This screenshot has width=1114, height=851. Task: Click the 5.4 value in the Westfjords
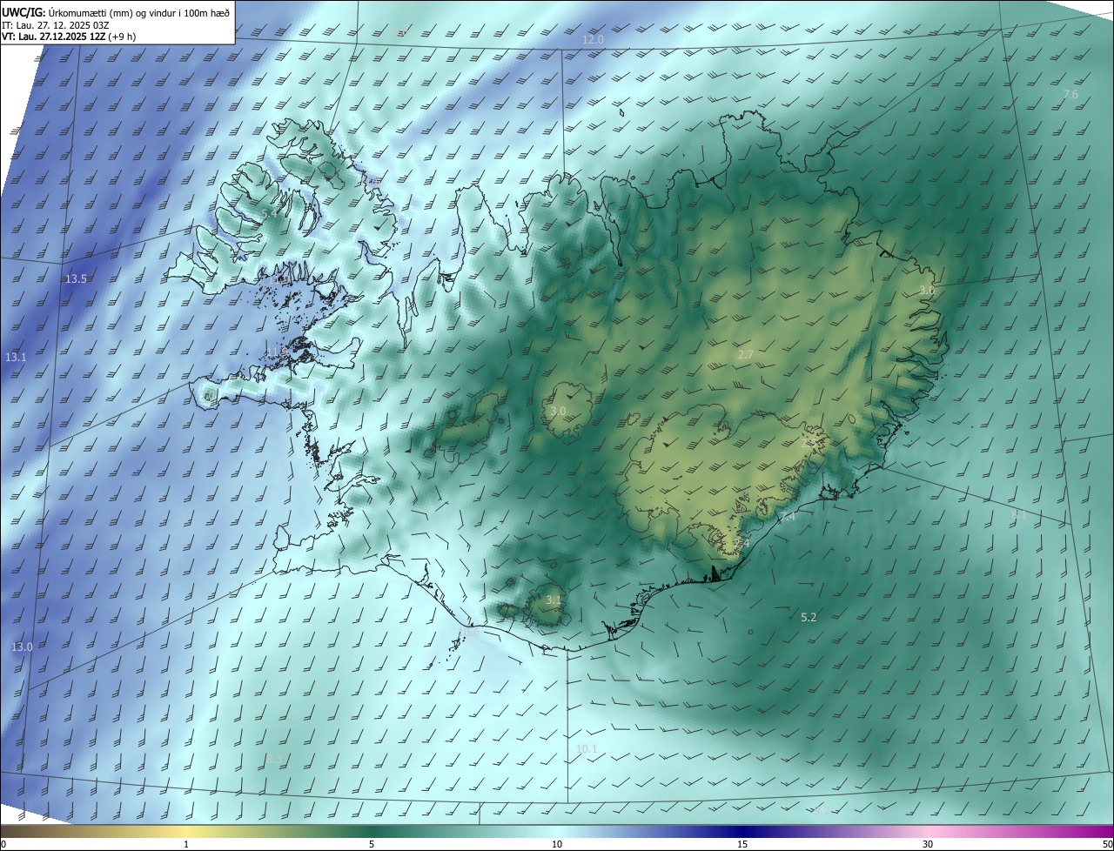click(269, 212)
